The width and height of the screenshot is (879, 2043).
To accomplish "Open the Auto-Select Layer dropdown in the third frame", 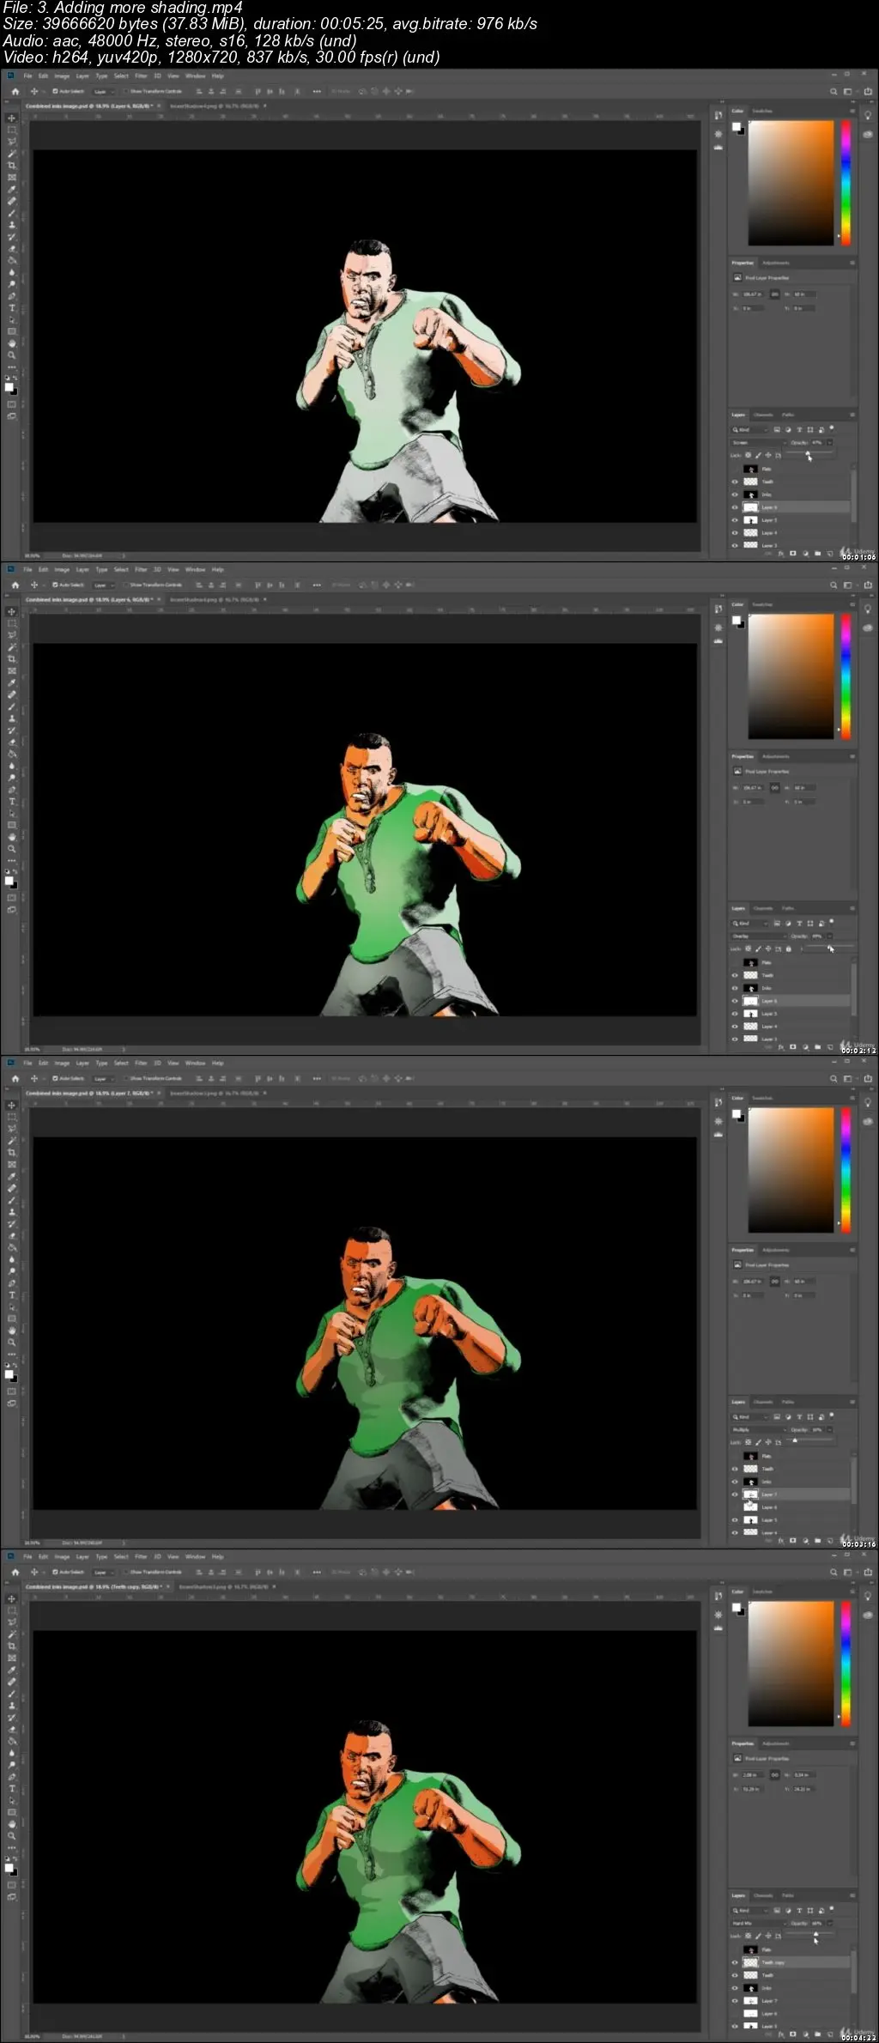I will pos(103,1078).
